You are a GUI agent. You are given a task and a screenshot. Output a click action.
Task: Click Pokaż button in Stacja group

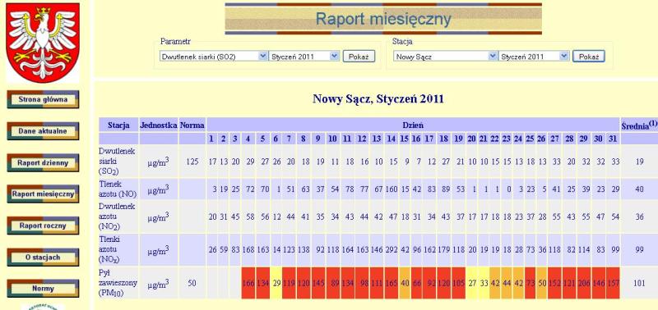click(x=589, y=57)
